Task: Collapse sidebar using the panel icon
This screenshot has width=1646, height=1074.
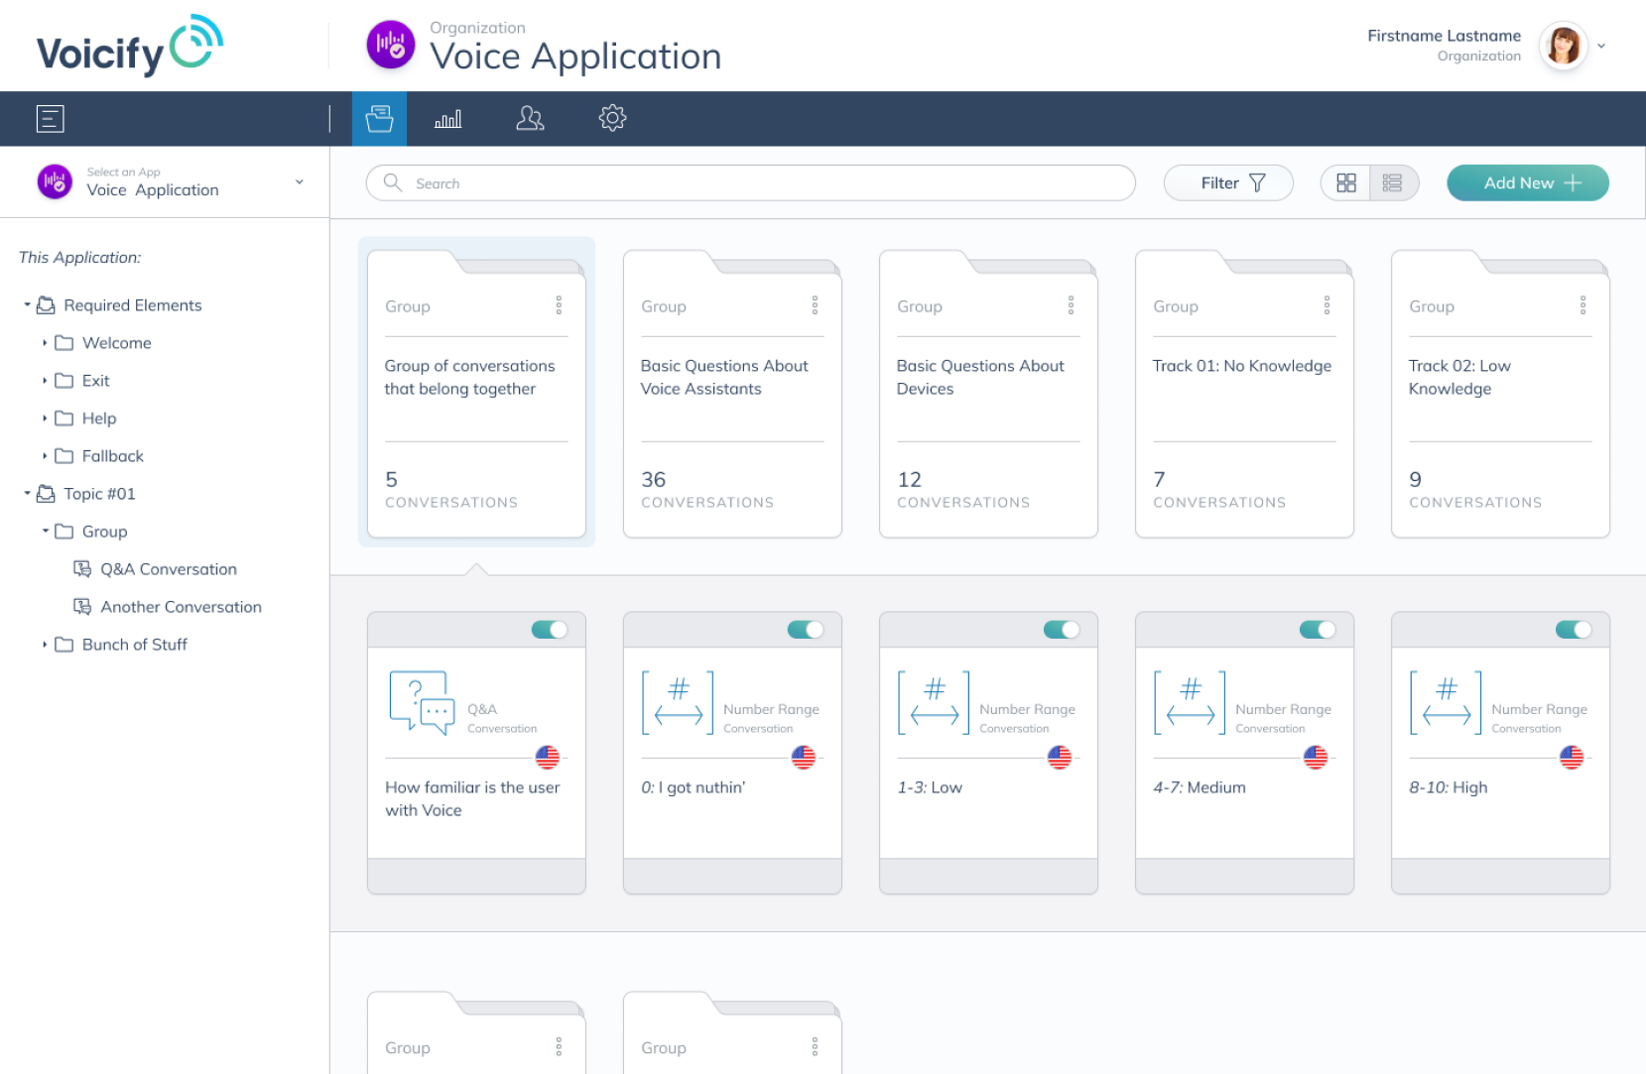Action: click(51, 119)
